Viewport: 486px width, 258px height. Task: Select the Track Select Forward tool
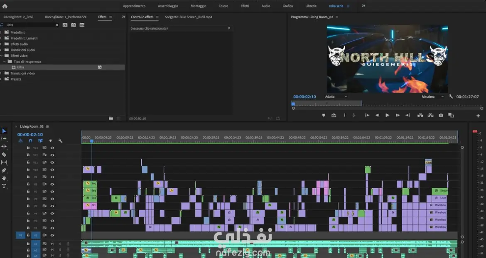pyautogui.click(x=4, y=139)
